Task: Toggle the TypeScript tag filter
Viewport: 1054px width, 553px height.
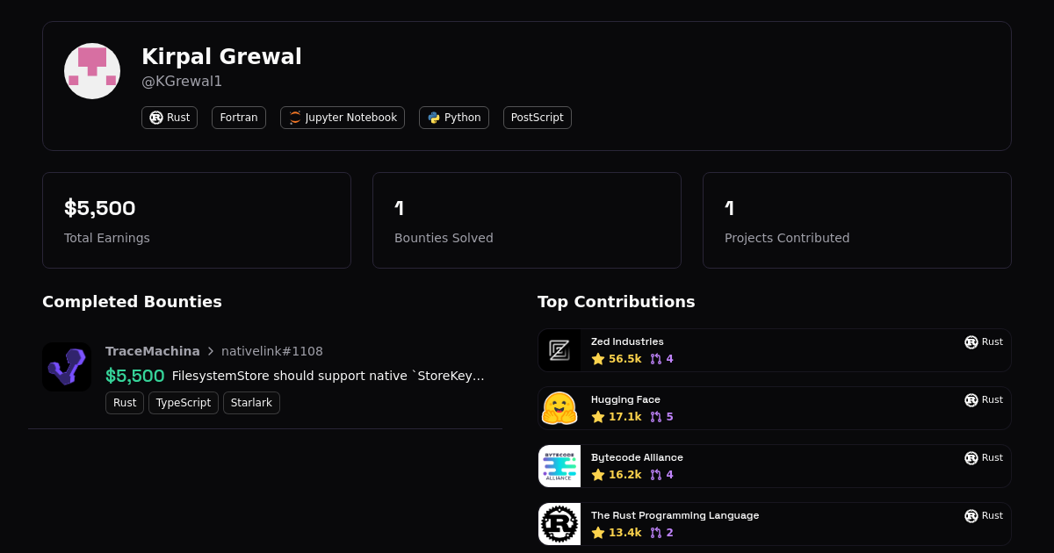Action: click(x=183, y=402)
